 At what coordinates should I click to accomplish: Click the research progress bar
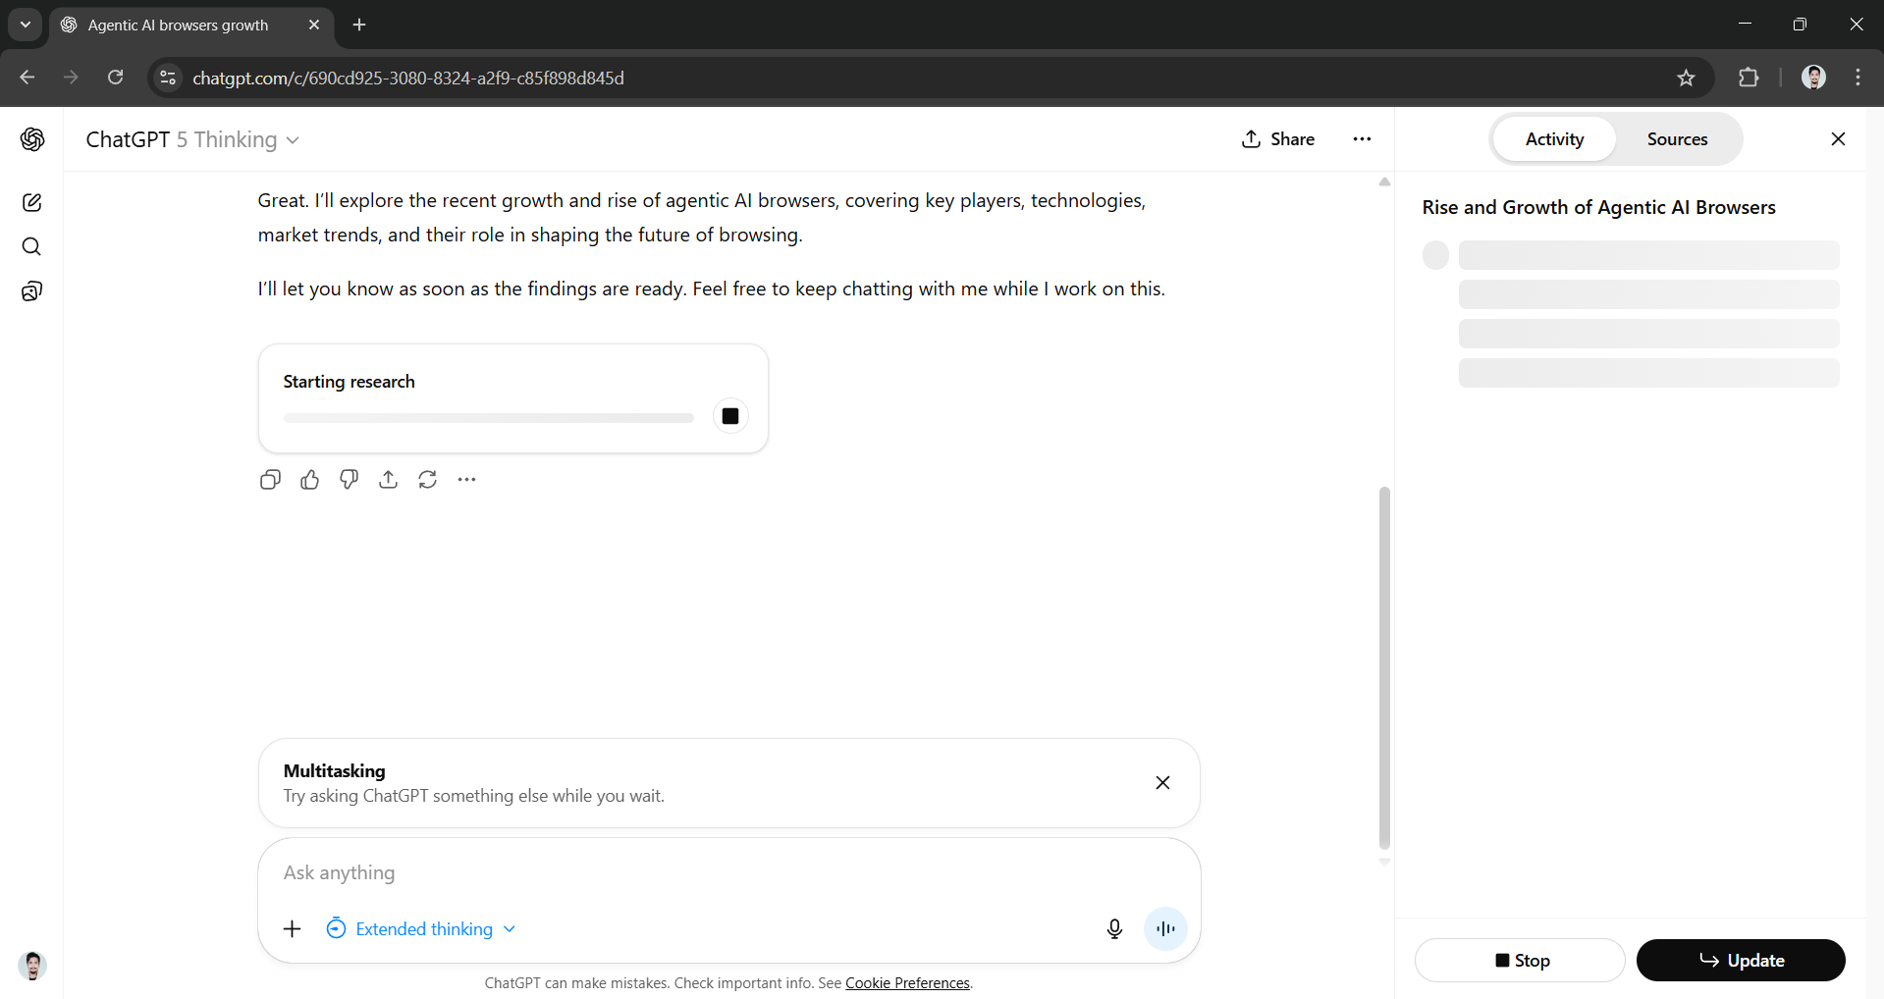pyautogui.click(x=488, y=417)
